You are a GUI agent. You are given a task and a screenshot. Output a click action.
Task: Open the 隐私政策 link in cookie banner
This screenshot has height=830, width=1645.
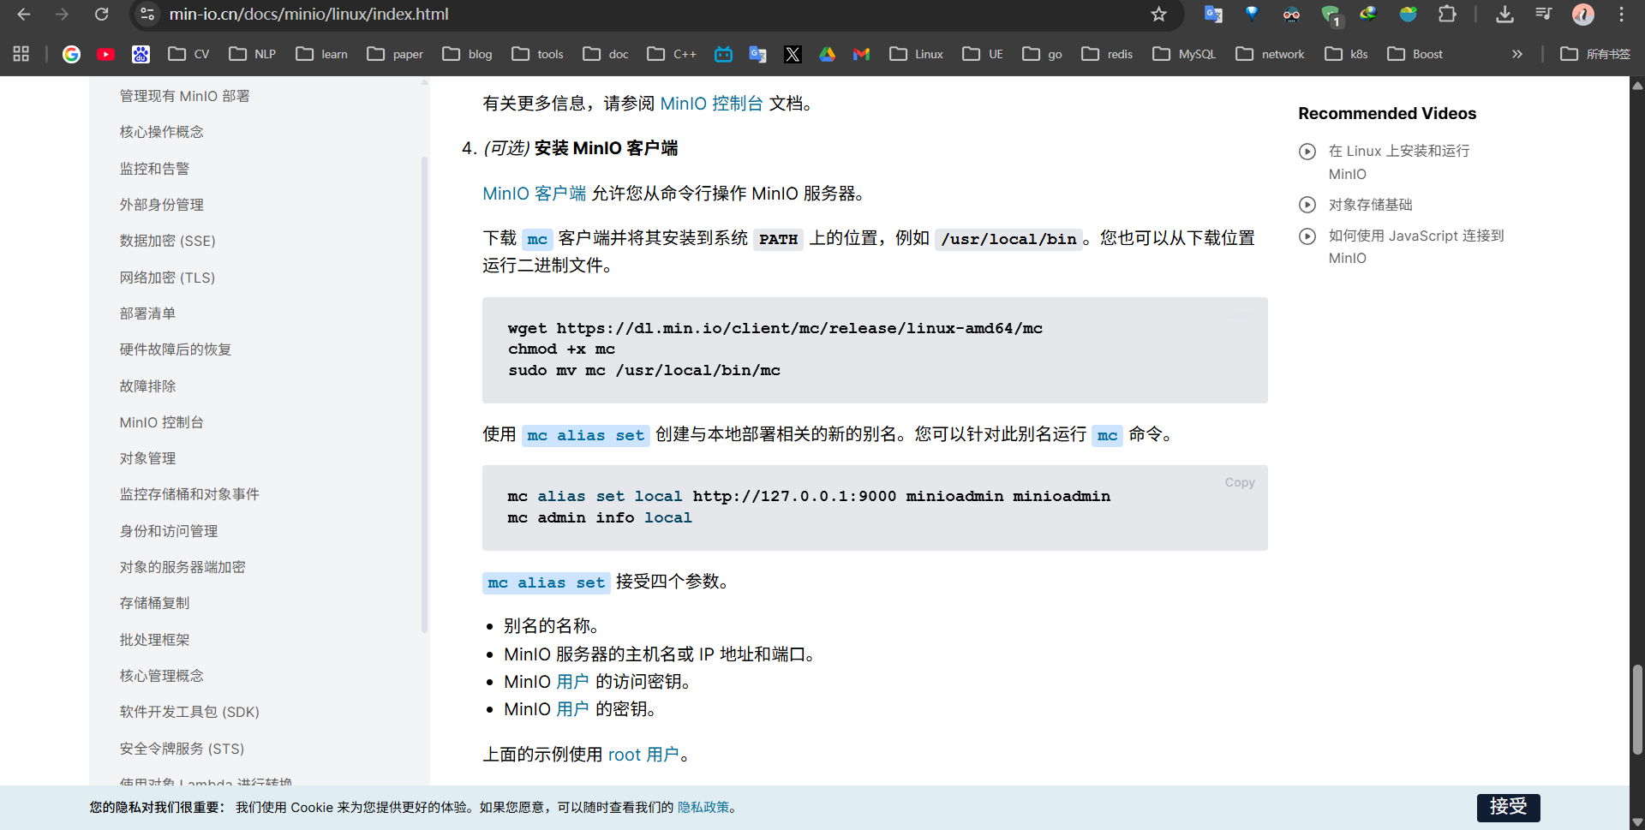703,807
